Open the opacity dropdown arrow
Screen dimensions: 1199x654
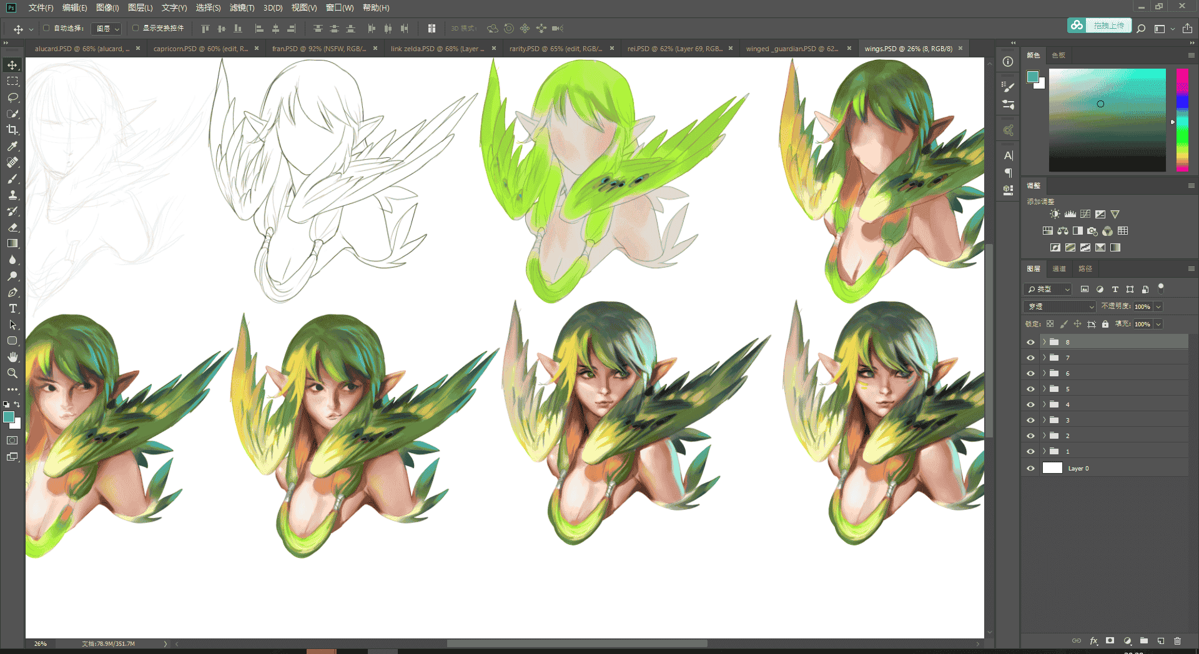coord(1158,306)
